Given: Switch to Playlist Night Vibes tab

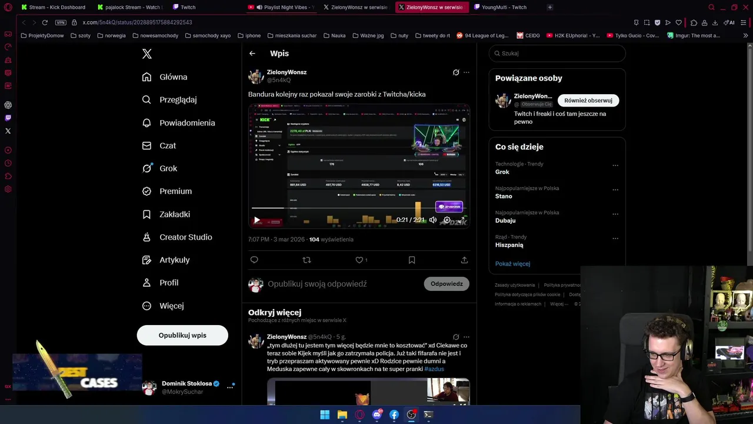Looking at the screenshot, I should coord(282,7).
